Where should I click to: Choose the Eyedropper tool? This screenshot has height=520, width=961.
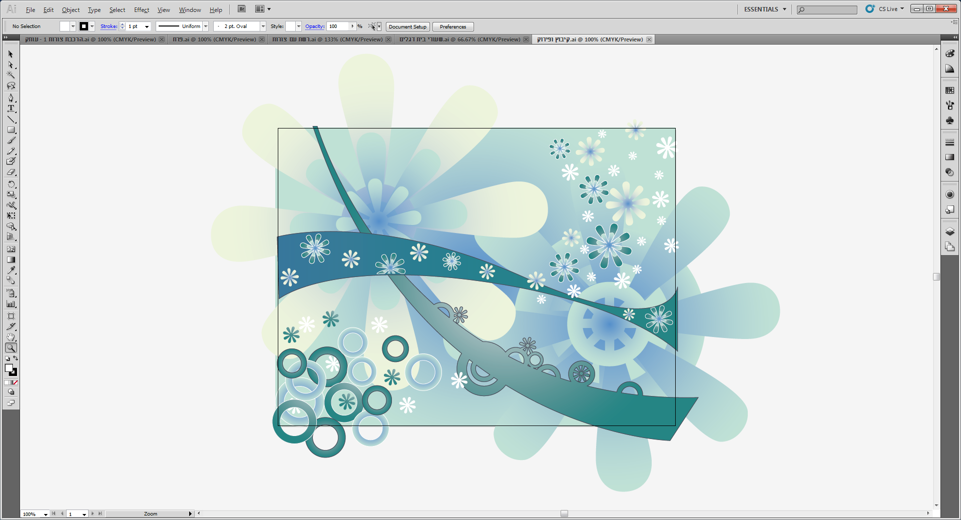[11, 270]
